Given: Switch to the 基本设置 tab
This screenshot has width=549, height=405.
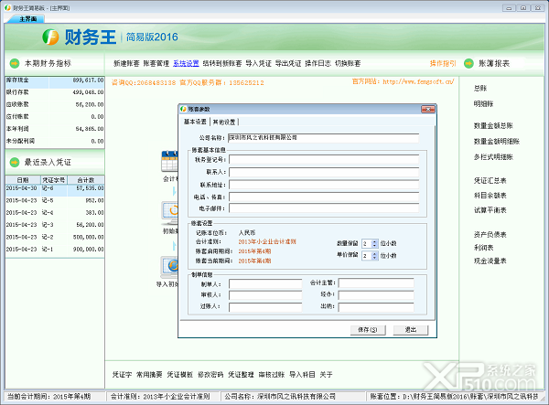Looking at the screenshot, I should click(x=195, y=122).
